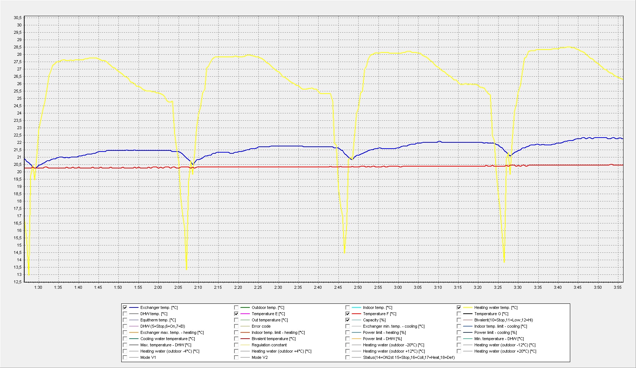Enable the DHW (5=Stop,6=On,7=El) checkbox

[125, 326]
